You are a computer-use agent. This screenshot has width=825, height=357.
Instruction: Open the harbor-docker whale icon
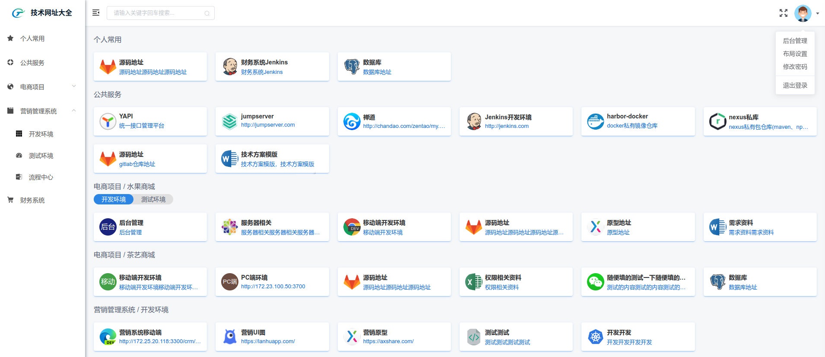(595, 121)
